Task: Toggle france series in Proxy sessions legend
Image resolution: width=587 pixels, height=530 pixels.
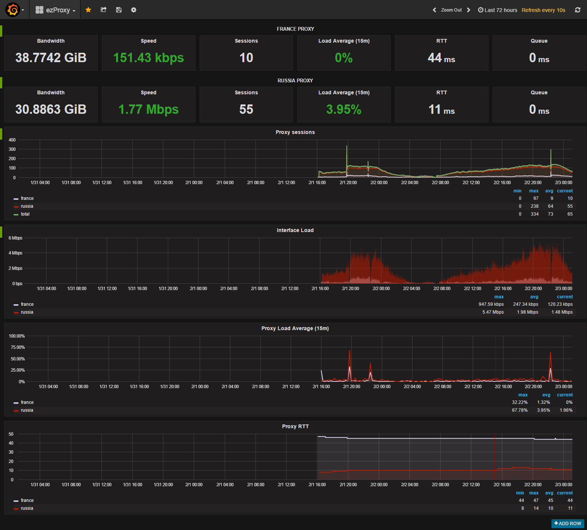Action: tap(27, 198)
